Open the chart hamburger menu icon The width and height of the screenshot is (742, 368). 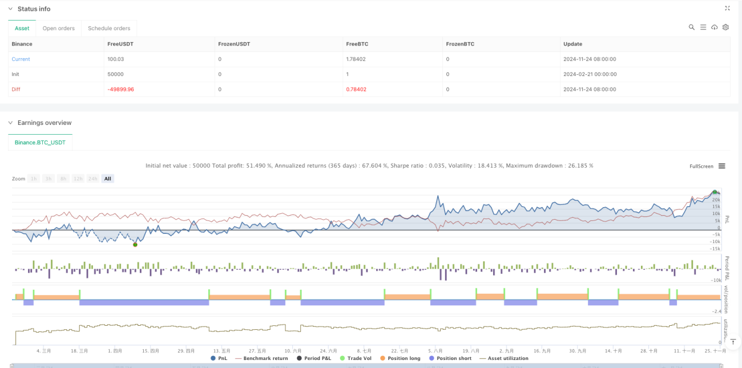pyautogui.click(x=722, y=166)
